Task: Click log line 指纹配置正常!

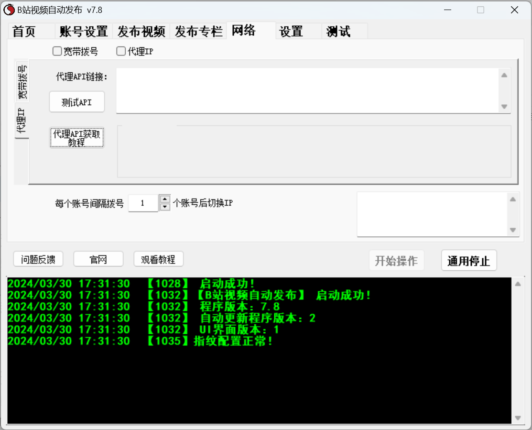Action: click(141, 341)
